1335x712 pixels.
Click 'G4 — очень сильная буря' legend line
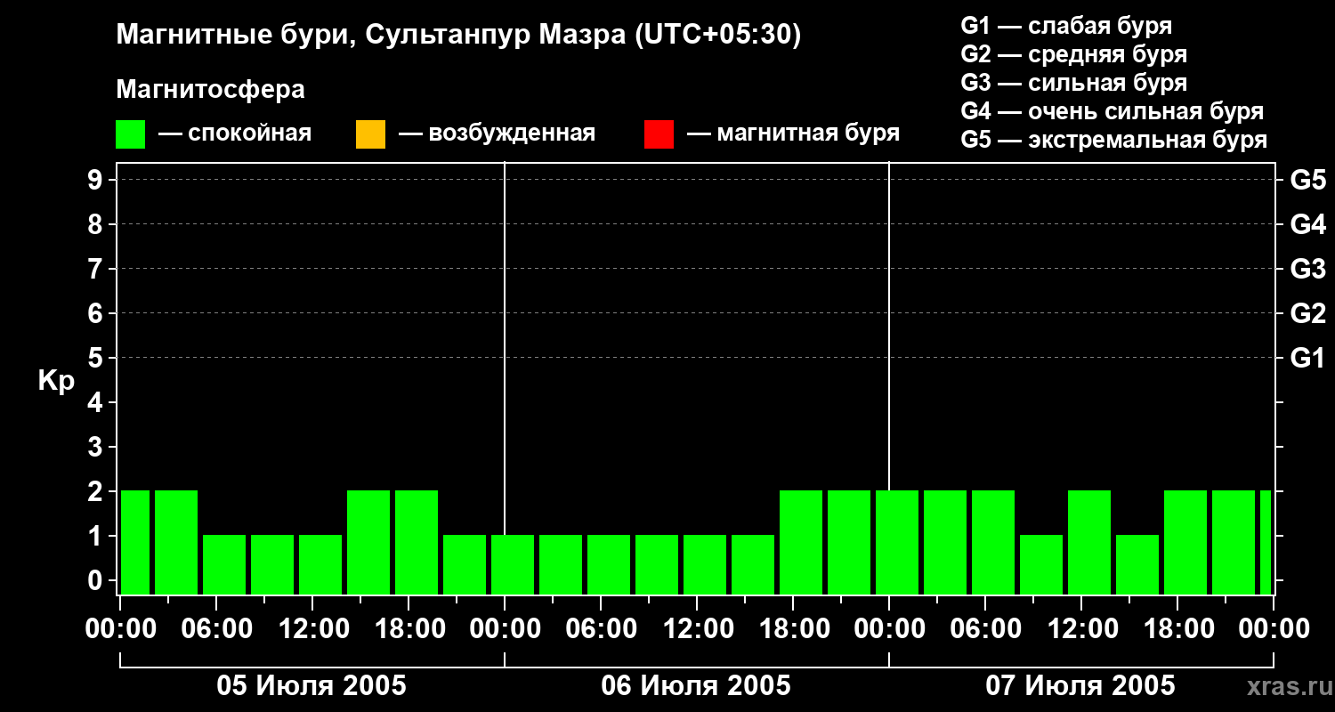pyautogui.click(x=1112, y=111)
